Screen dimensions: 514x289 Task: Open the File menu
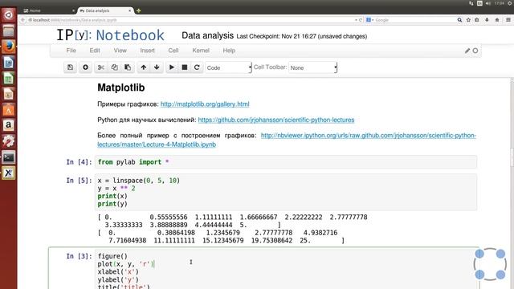coord(71,51)
